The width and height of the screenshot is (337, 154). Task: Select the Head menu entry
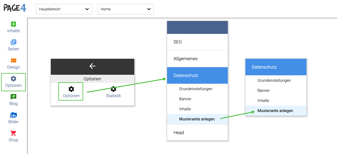197,132
